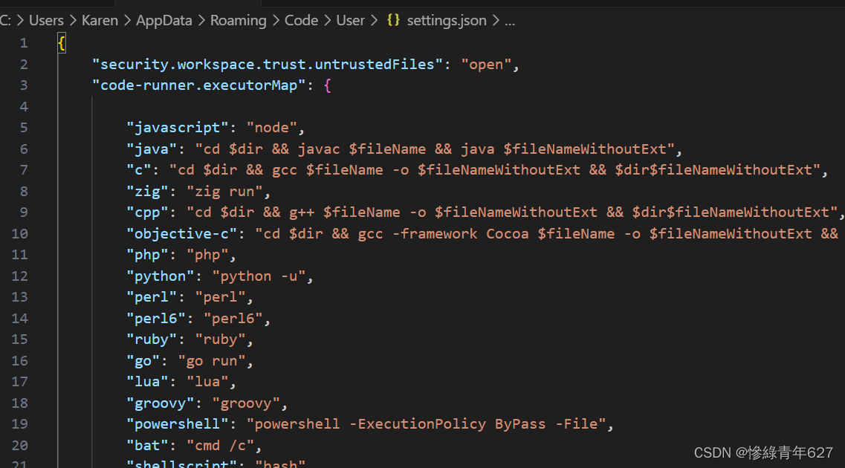The width and height of the screenshot is (845, 468).
Task: Click line number 12 in the gutter
Action: [20, 276]
